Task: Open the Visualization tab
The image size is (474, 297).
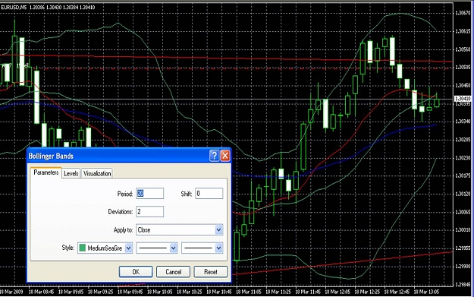Action: pos(97,173)
